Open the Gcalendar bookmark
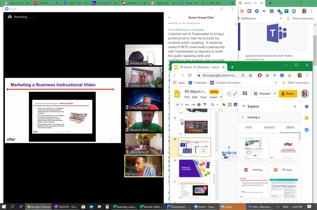 [x=197, y=82]
